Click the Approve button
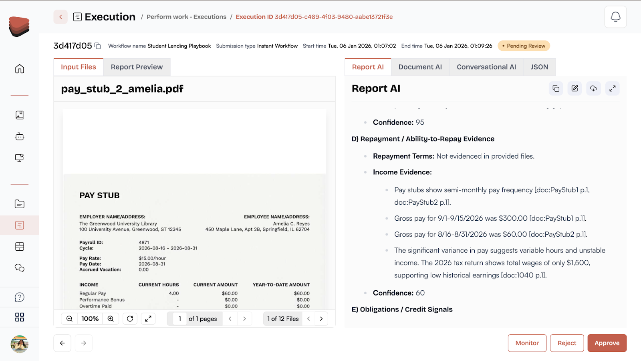641x361 pixels. (607, 343)
